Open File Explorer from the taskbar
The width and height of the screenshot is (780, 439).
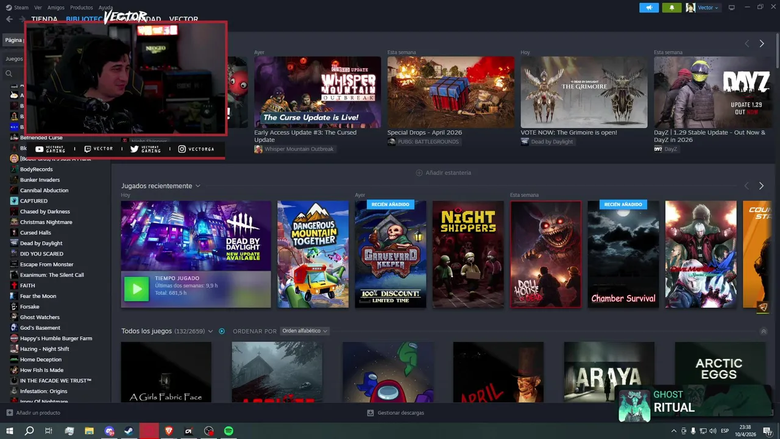click(x=89, y=431)
